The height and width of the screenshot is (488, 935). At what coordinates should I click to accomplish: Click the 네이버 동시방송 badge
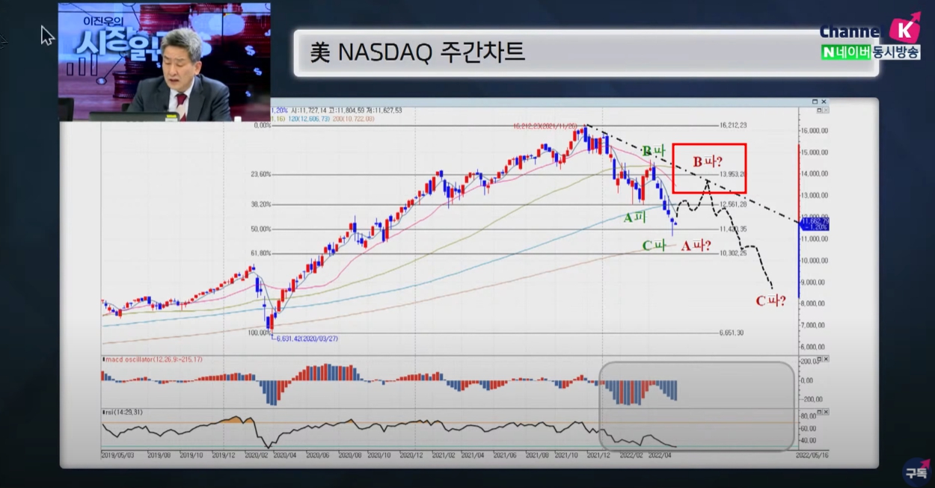[871, 52]
